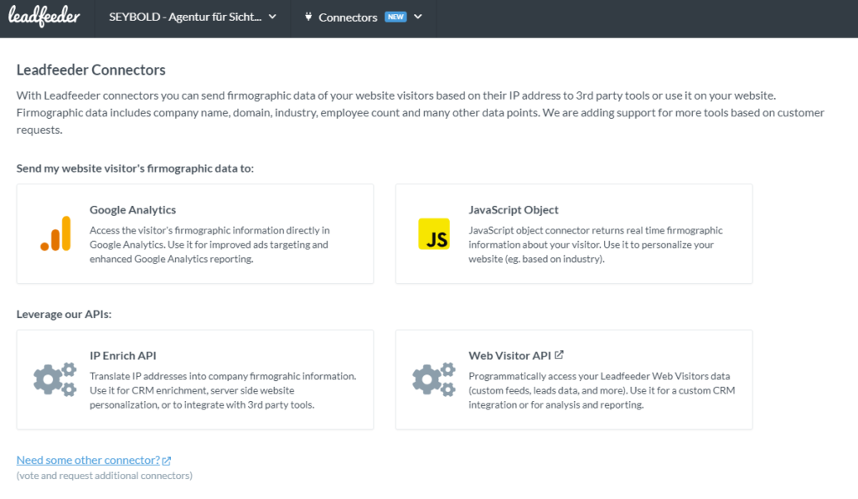The image size is (858, 499).
Task: Open the IP Enrich API title
Action: 123,355
